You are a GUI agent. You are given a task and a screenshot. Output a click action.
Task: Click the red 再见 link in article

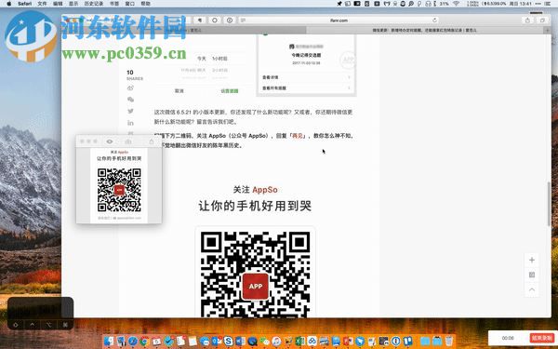pos(298,136)
